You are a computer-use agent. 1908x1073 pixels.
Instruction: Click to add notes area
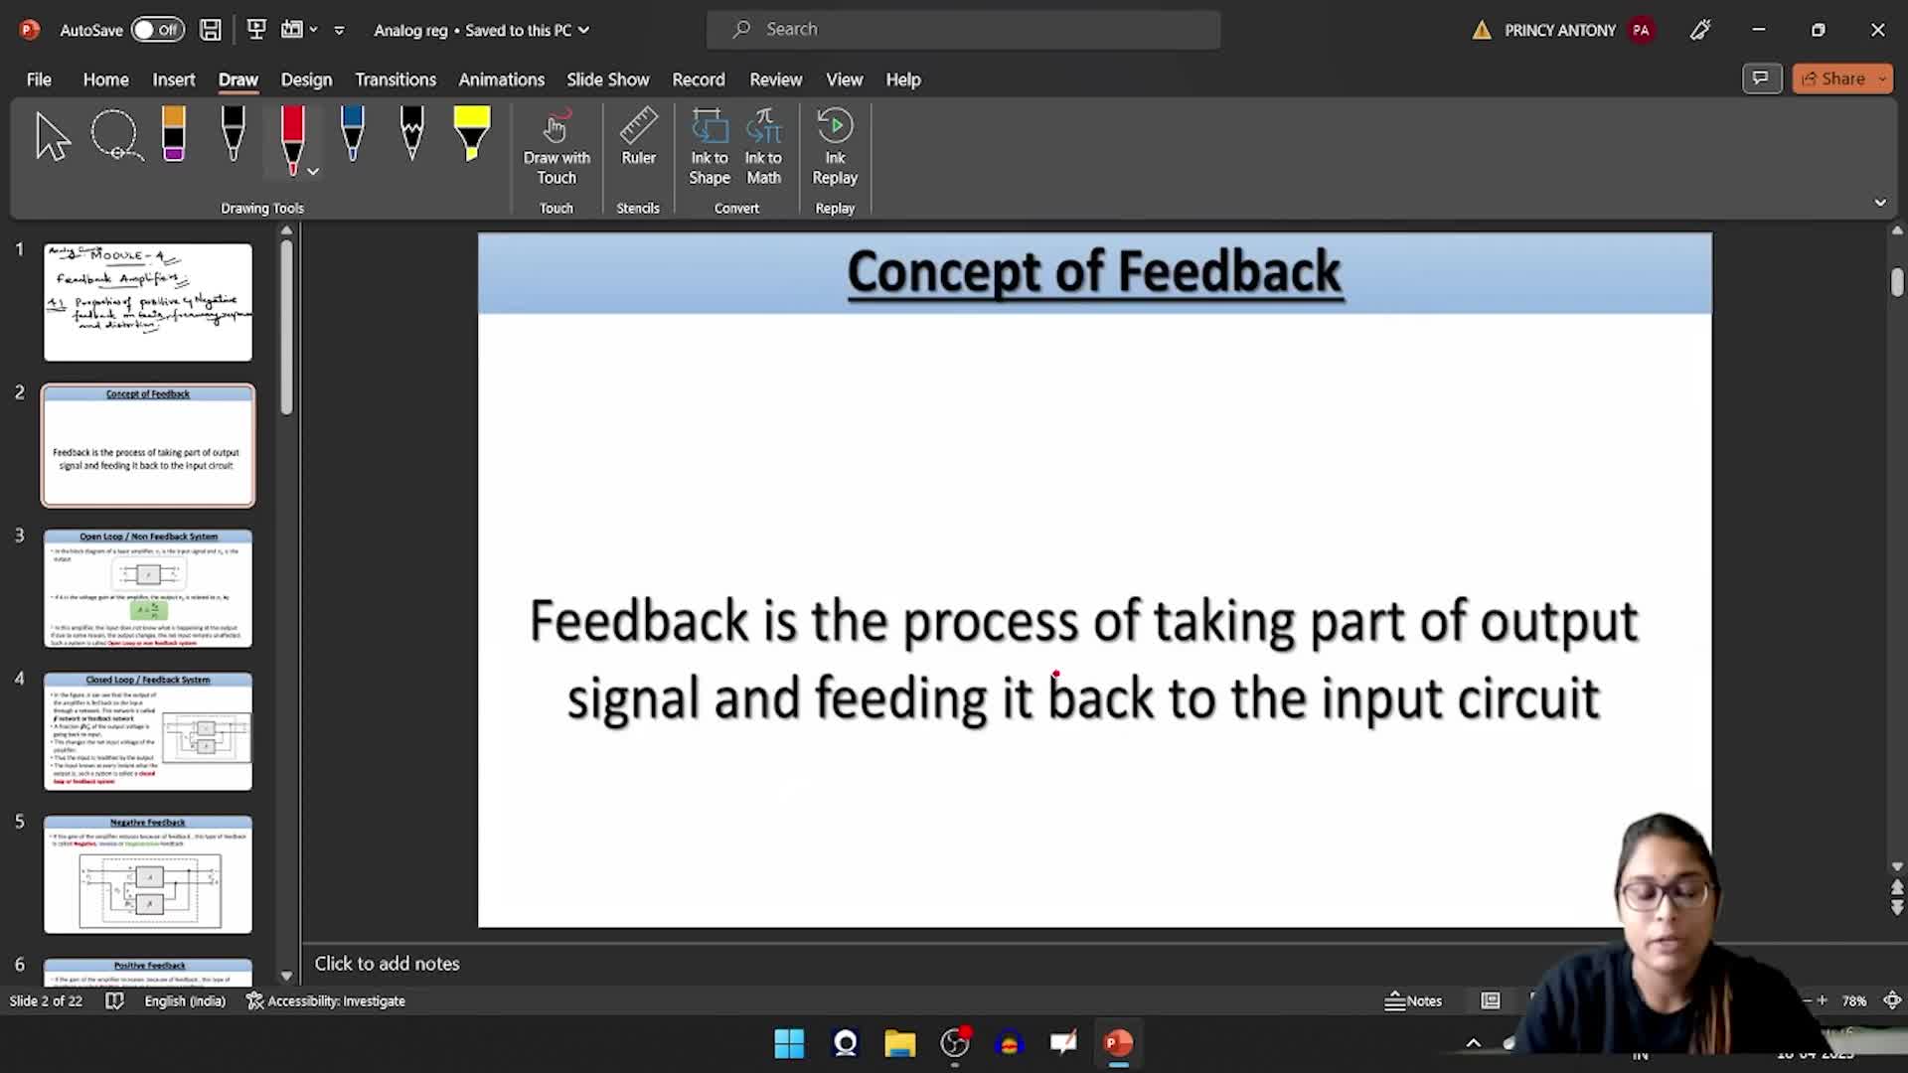388,963
